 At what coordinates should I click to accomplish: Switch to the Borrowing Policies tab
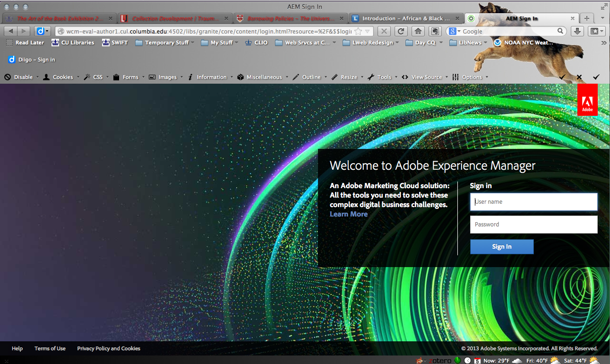click(291, 18)
